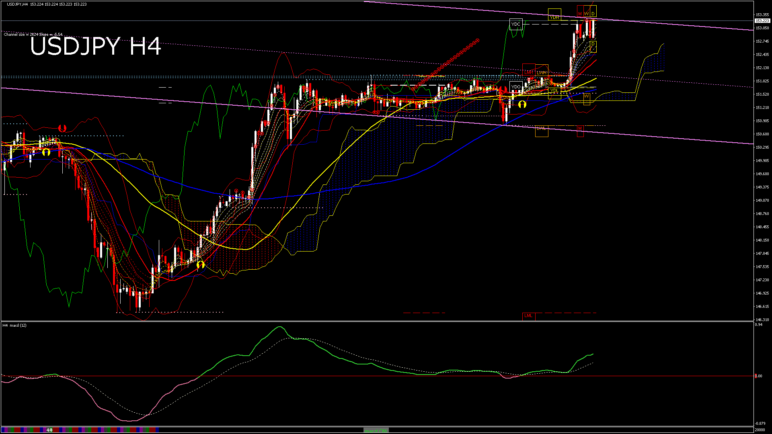Click the 152.130 price scale value
This screenshot has height=434, width=772.
(762, 68)
